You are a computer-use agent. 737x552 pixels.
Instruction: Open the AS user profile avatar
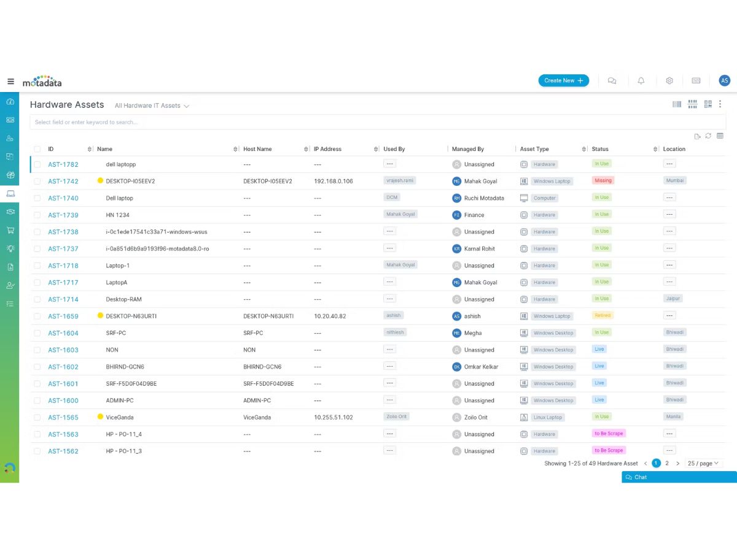click(x=725, y=80)
